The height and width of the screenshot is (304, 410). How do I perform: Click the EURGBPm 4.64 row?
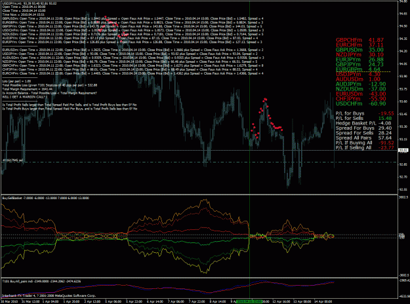(x=358, y=69)
